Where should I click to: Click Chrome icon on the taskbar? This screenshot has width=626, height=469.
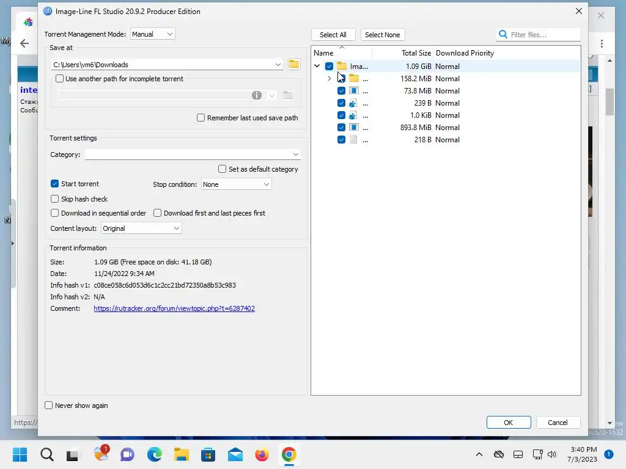pyautogui.click(x=289, y=454)
